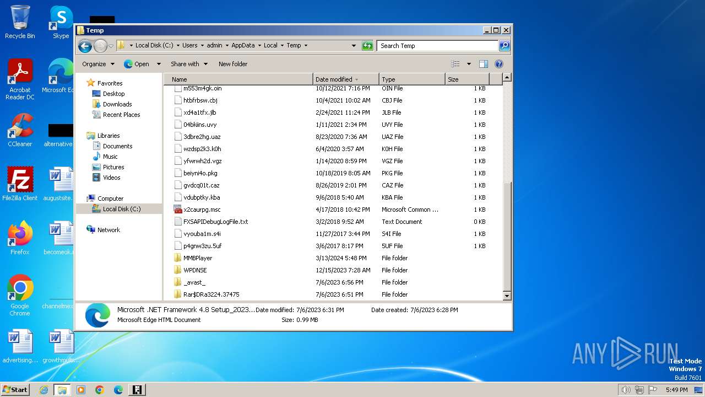
Task: Open Recycle Bin on desktop
Action: click(20, 22)
